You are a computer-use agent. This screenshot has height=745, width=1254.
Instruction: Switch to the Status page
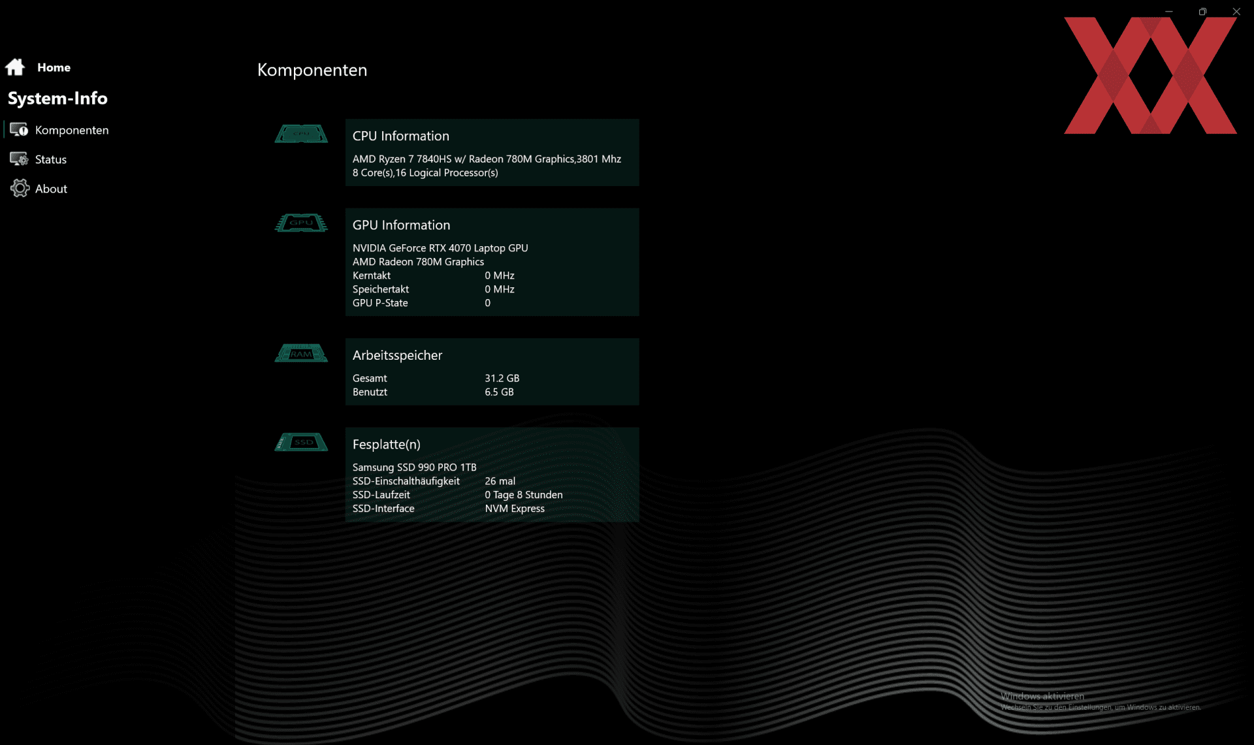tap(51, 159)
